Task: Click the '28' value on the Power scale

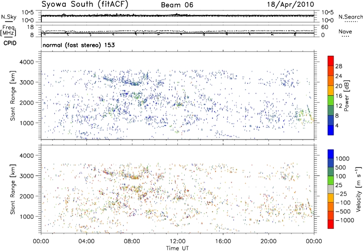Action: 338,66
